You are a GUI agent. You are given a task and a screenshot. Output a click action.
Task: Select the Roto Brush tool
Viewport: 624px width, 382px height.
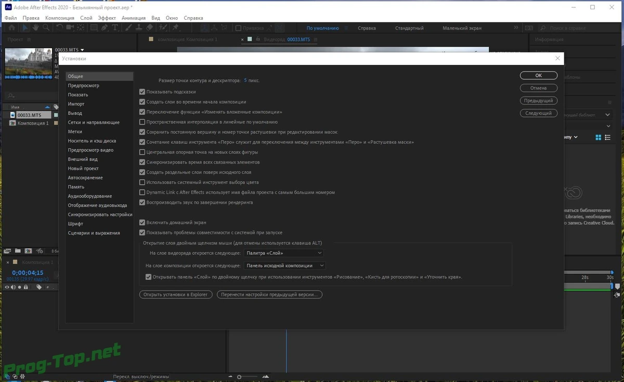tap(163, 28)
